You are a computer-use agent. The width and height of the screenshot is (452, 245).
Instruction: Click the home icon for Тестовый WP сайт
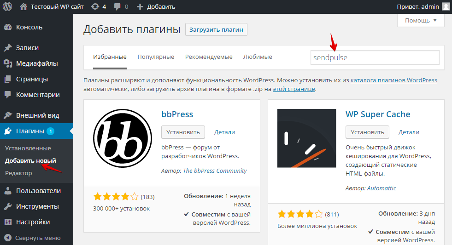[23, 6]
